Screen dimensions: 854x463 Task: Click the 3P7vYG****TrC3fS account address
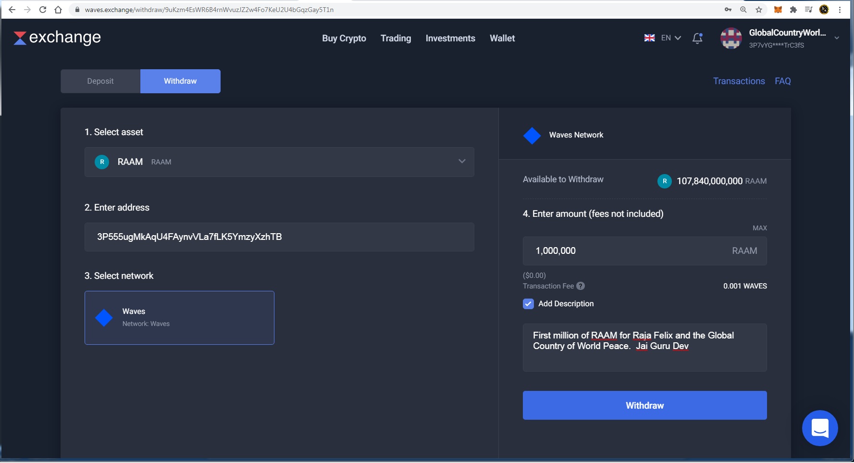[776, 45]
